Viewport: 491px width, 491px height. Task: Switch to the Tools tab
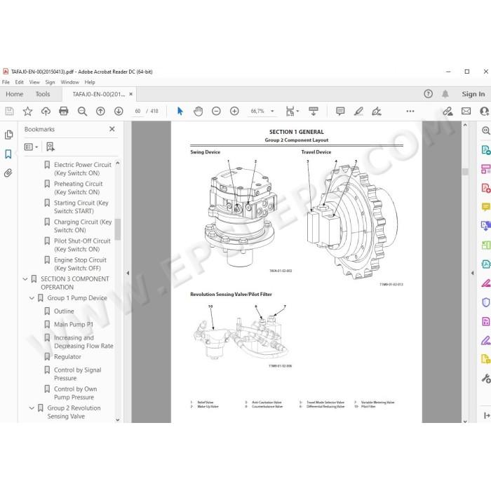(x=43, y=94)
